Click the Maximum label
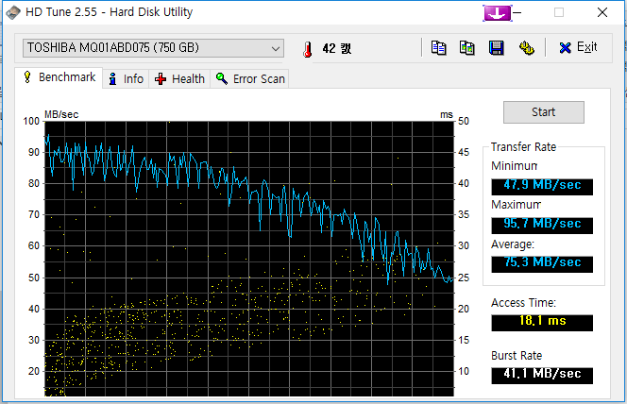 click(516, 205)
